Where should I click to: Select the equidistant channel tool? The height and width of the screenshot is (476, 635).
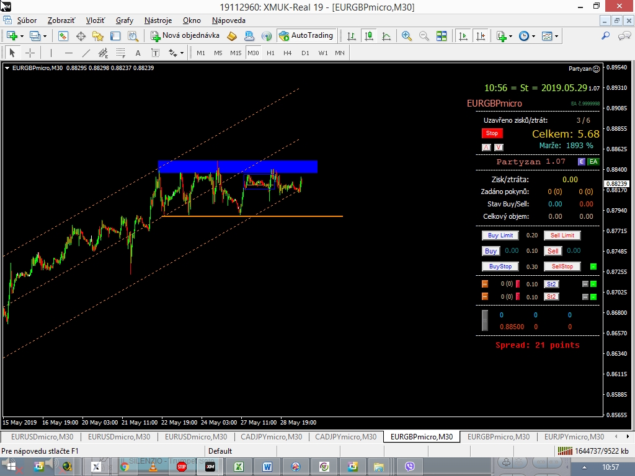(x=104, y=53)
